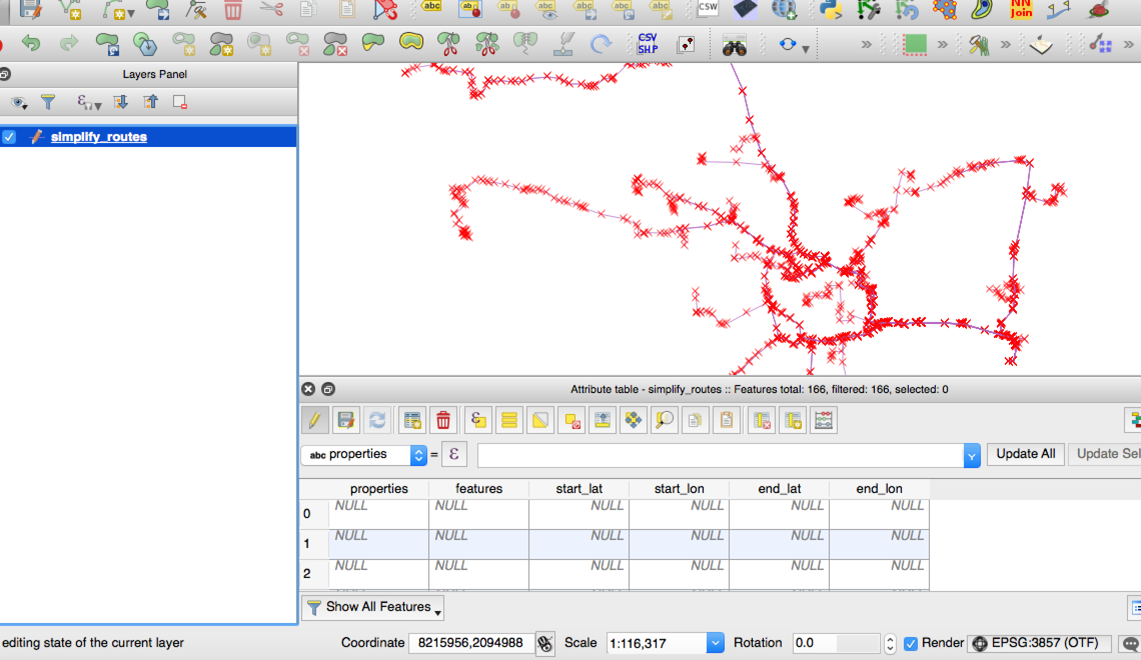The image size is (1141, 660).
Task: Open the expression history dropdown arrow
Action: coord(971,455)
